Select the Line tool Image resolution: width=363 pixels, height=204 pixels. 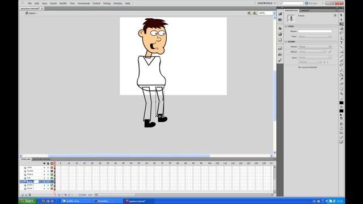tap(341, 47)
